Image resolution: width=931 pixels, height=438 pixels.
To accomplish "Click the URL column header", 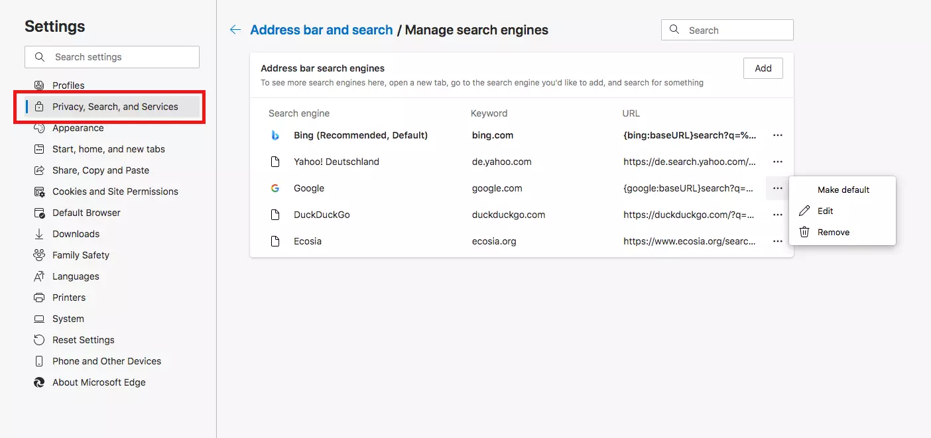I will pos(631,113).
